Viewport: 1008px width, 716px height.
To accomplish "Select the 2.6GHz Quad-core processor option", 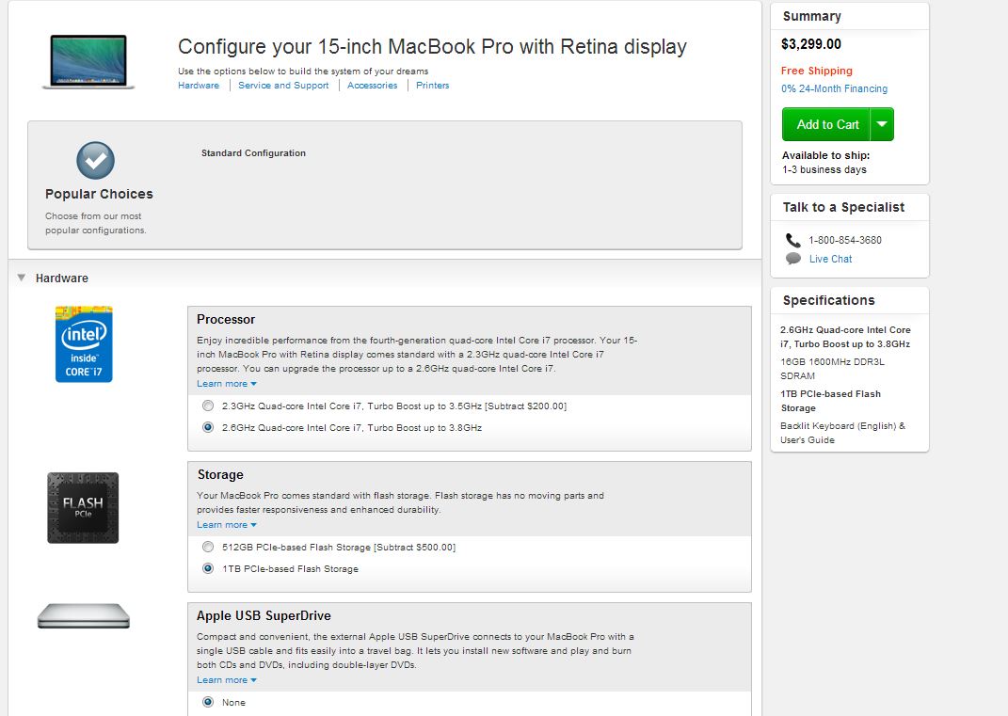I will point(208,427).
